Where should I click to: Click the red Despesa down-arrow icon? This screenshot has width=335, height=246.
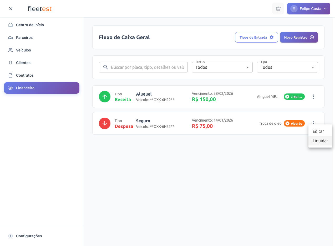pos(105,123)
